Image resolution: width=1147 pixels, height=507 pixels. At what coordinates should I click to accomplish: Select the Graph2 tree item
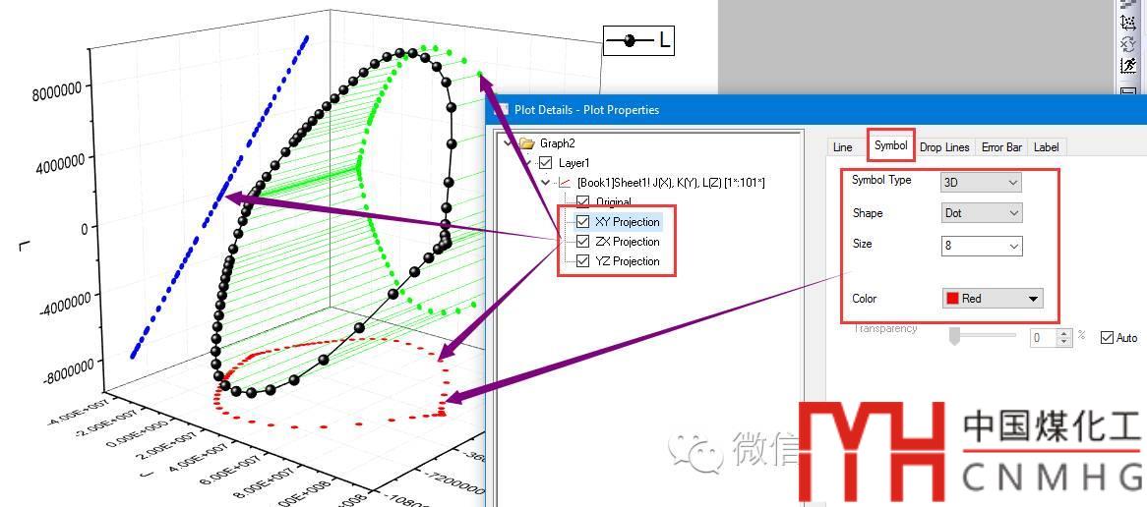coord(558,143)
